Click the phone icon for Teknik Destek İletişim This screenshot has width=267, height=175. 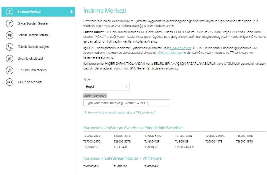[x=9, y=47]
